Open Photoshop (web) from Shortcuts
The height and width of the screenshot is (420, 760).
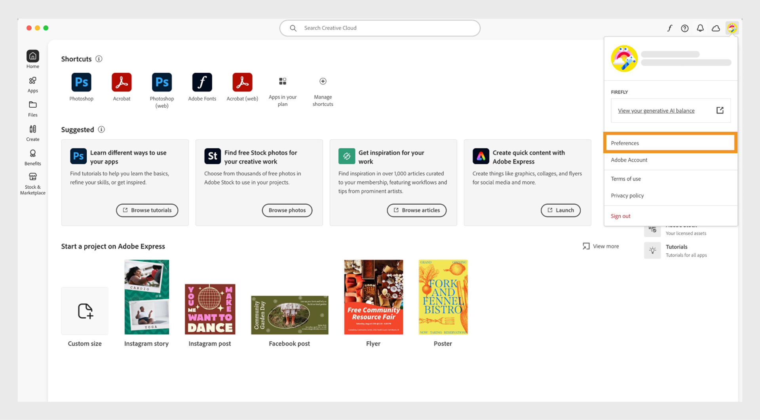tap(161, 82)
